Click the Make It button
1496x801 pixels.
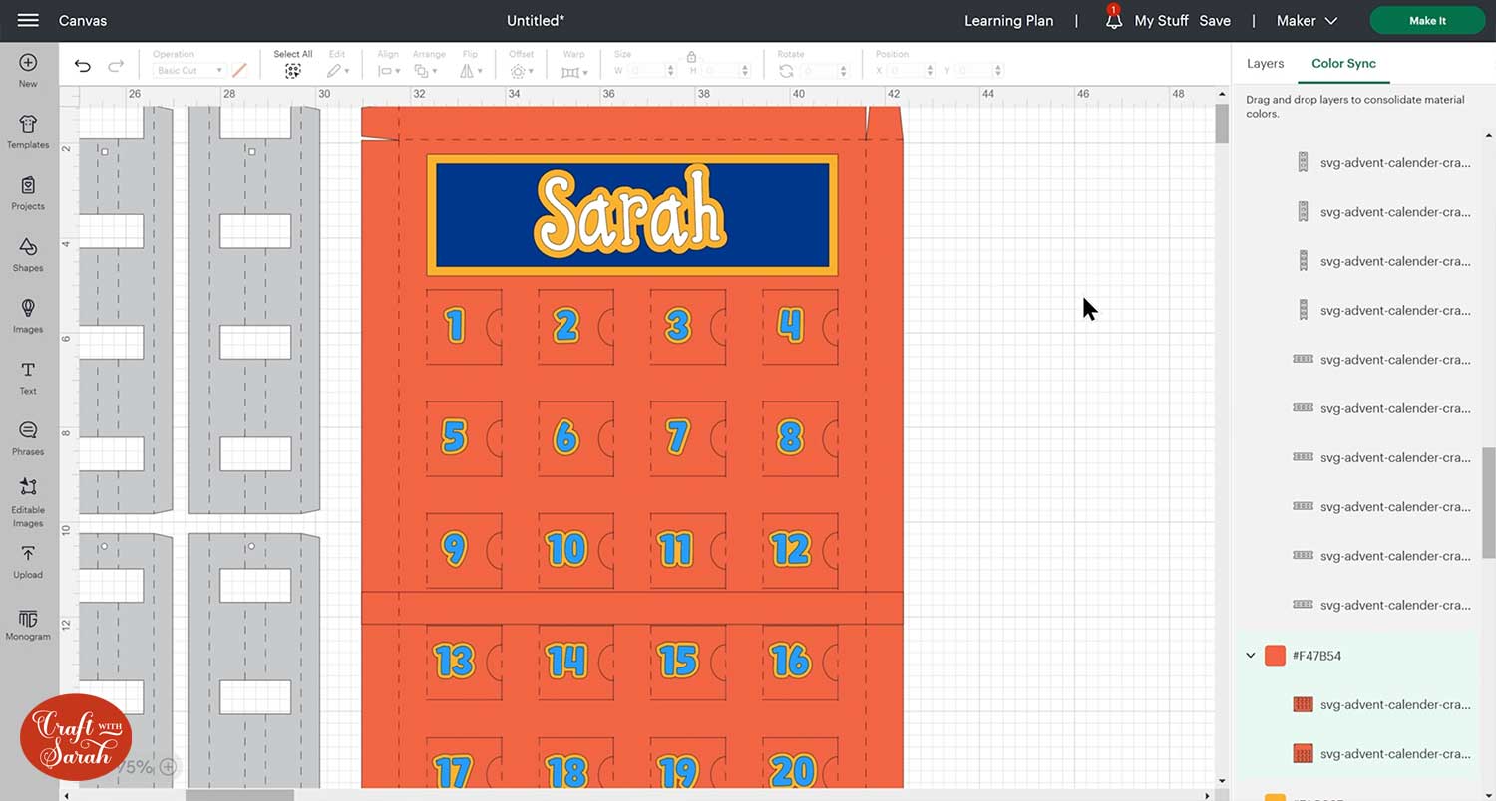(1427, 20)
